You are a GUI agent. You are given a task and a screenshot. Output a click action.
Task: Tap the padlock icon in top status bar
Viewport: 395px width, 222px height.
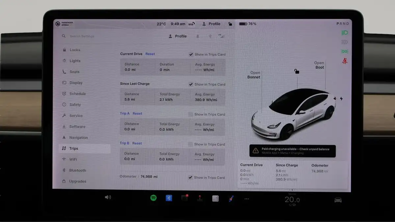[230, 24]
